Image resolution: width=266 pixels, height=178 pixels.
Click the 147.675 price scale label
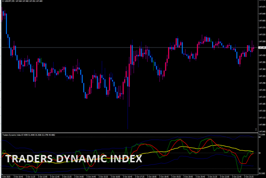[x=262, y=7]
